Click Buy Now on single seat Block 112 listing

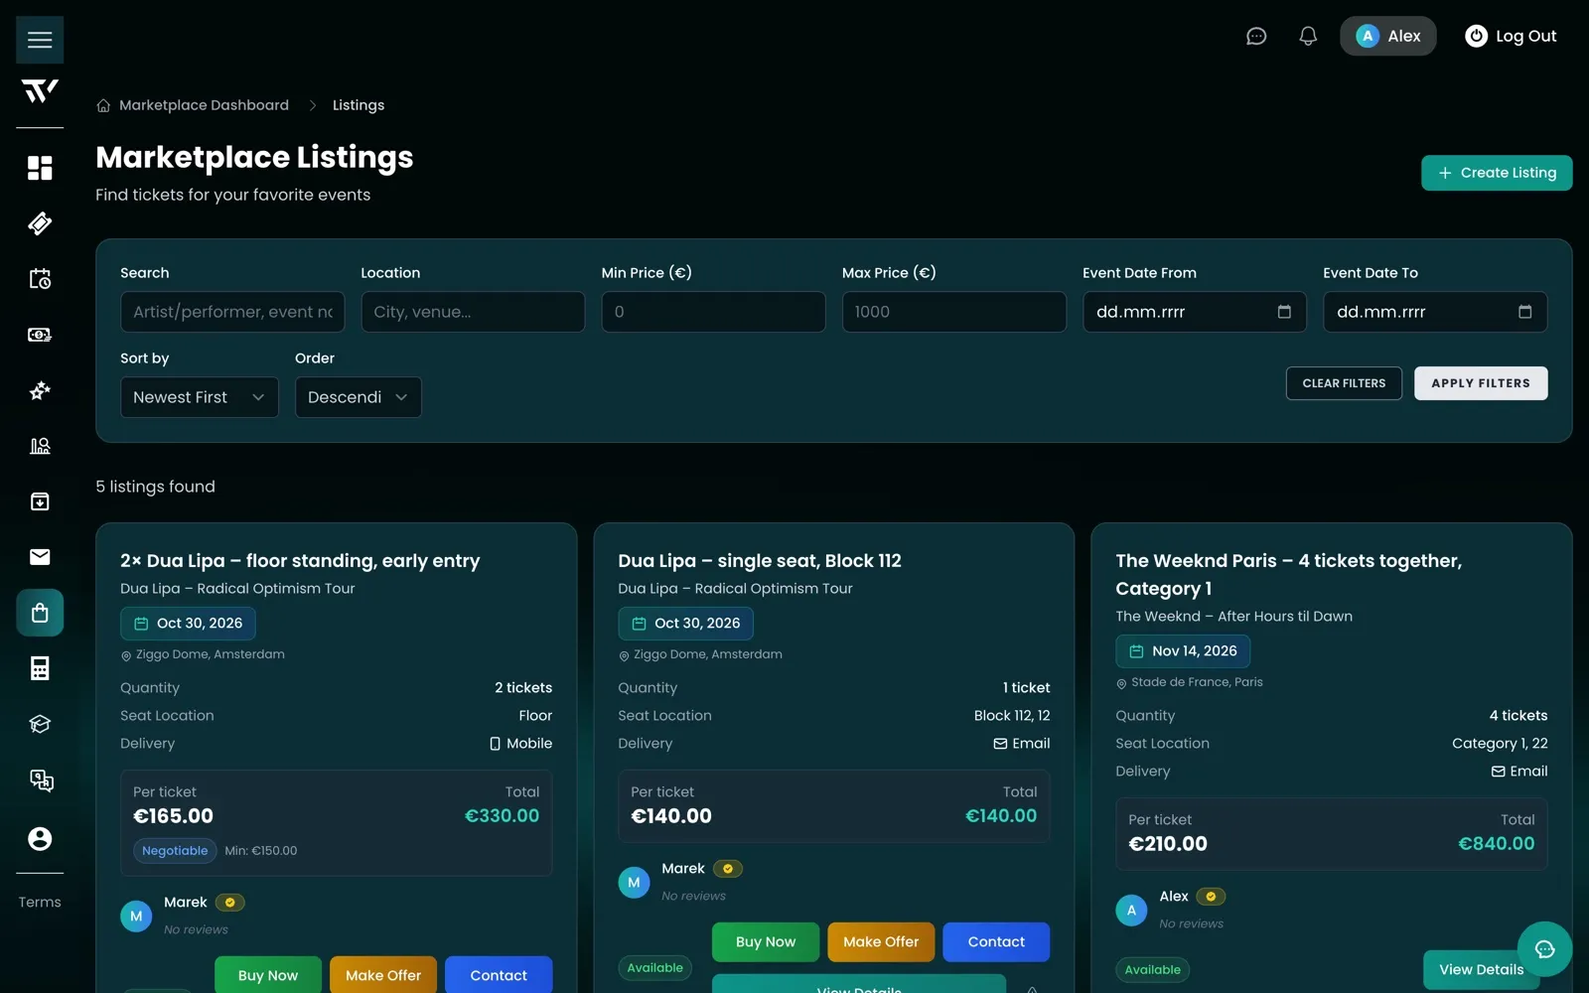coord(766,942)
